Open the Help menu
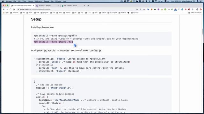204x114 pixels. tap(64, 1)
